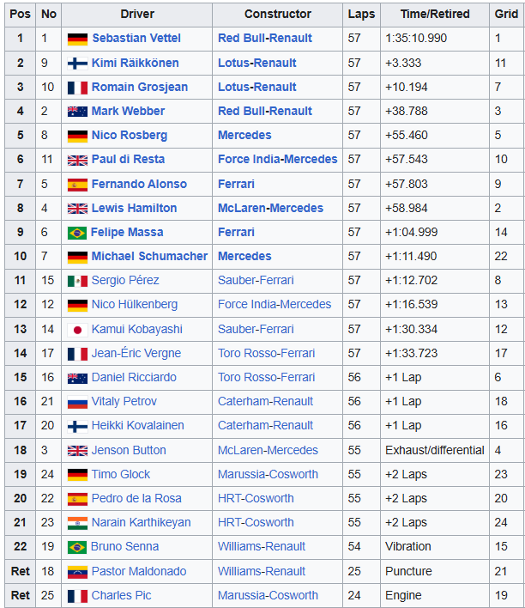Viewport: 525px width, 608px height.
Task: Open the Sebastian Vettel driver link
Action: pyautogui.click(x=136, y=38)
